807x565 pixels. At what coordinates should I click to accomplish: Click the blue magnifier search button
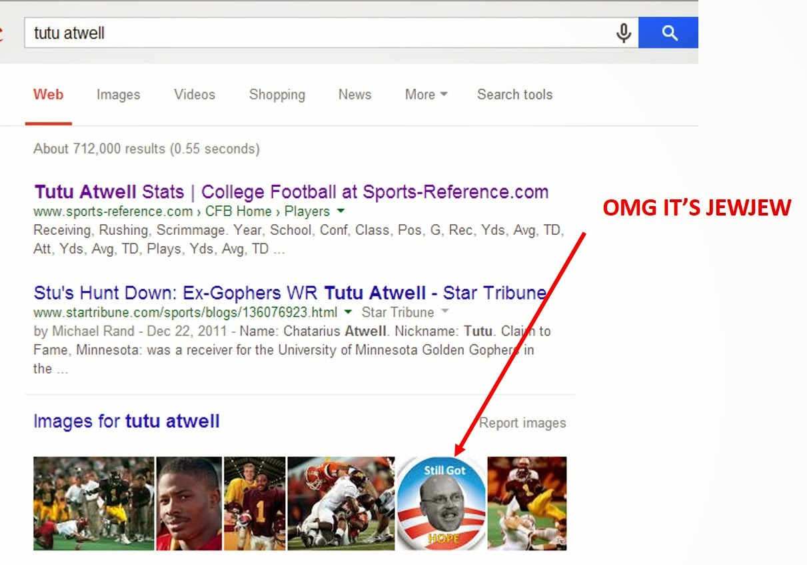click(668, 33)
